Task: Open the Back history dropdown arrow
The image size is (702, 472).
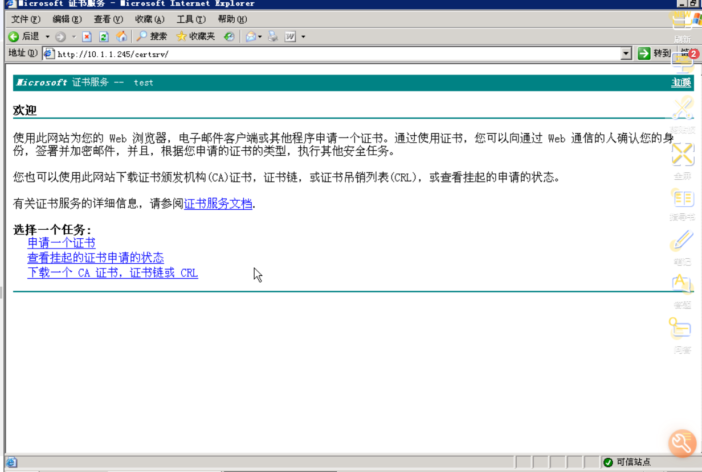Action: (x=47, y=37)
